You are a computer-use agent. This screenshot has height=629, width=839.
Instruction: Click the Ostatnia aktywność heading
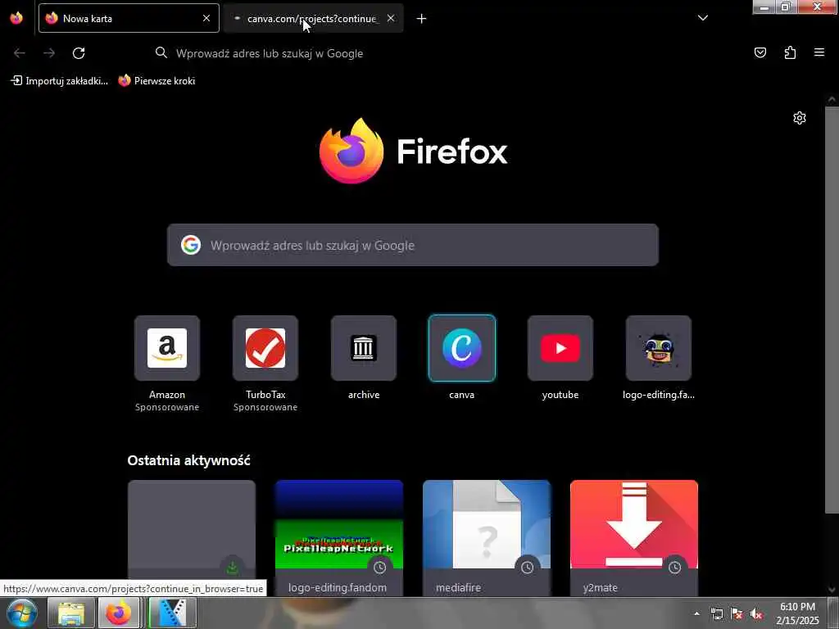pos(189,460)
